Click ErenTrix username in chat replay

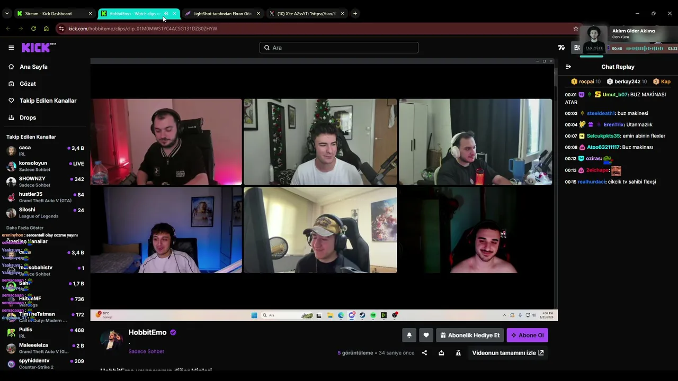pyautogui.click(x=614, y=125)
